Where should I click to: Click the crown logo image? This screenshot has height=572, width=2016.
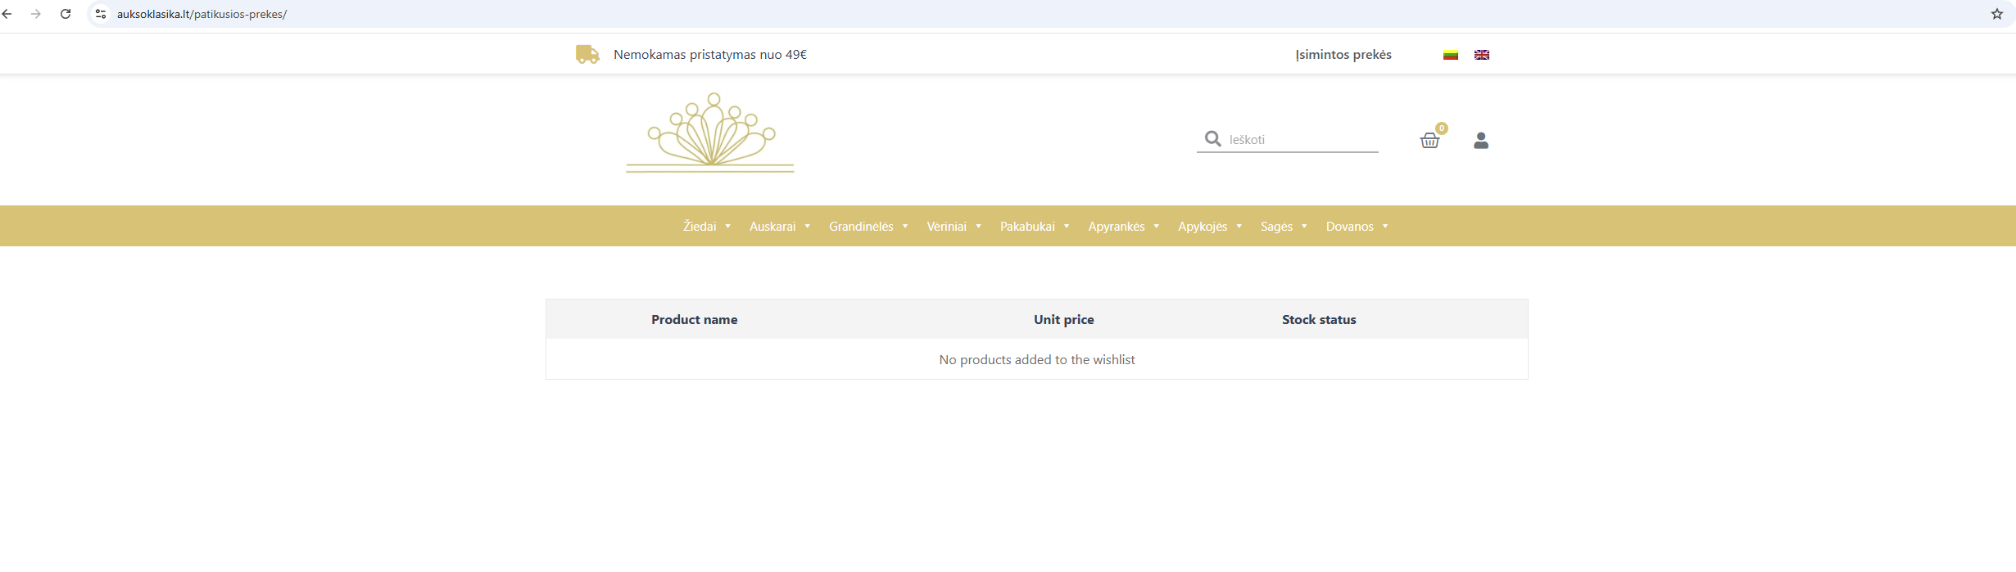[710, 133]
